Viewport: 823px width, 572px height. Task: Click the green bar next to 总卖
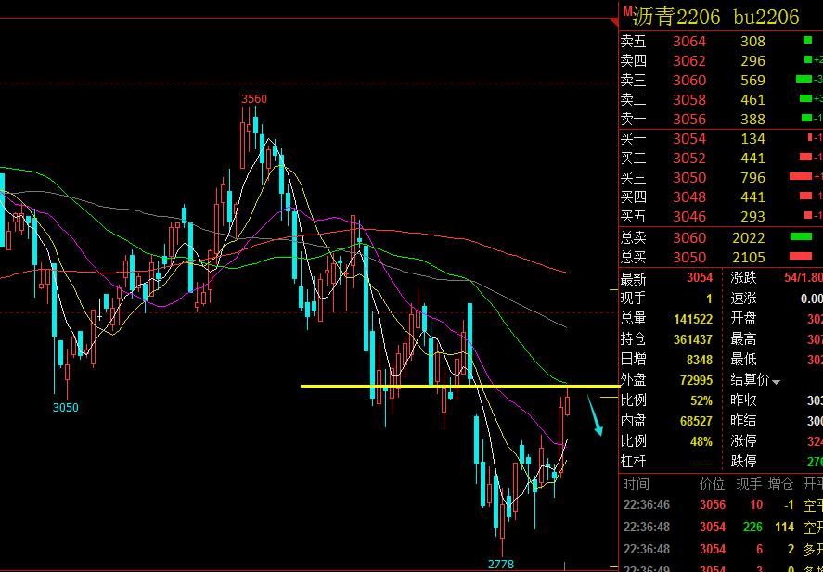click(801, 237)
